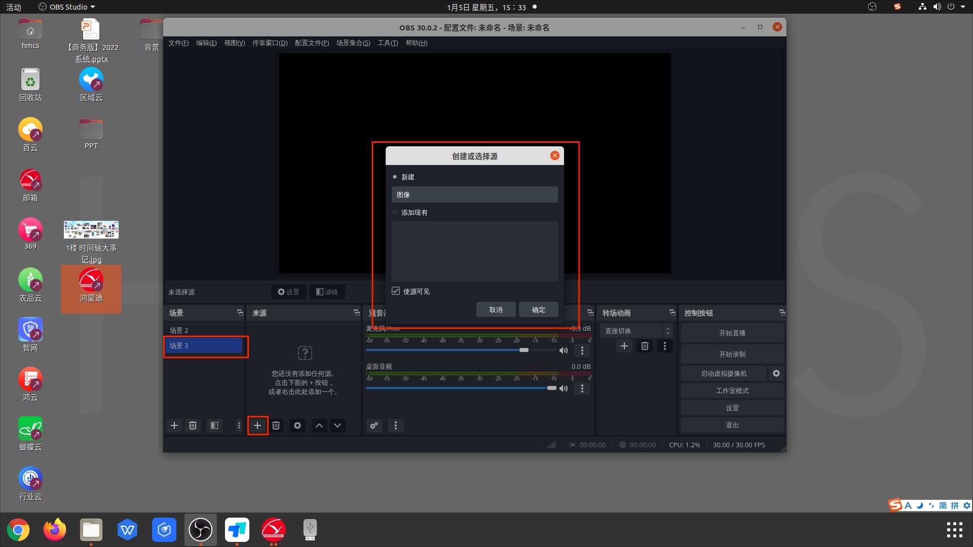The width and height of the screenshot is (973, 547).
Task: Mute the desktop audio speaker icon
Action: pyautogui.click(x=563, y=388)
